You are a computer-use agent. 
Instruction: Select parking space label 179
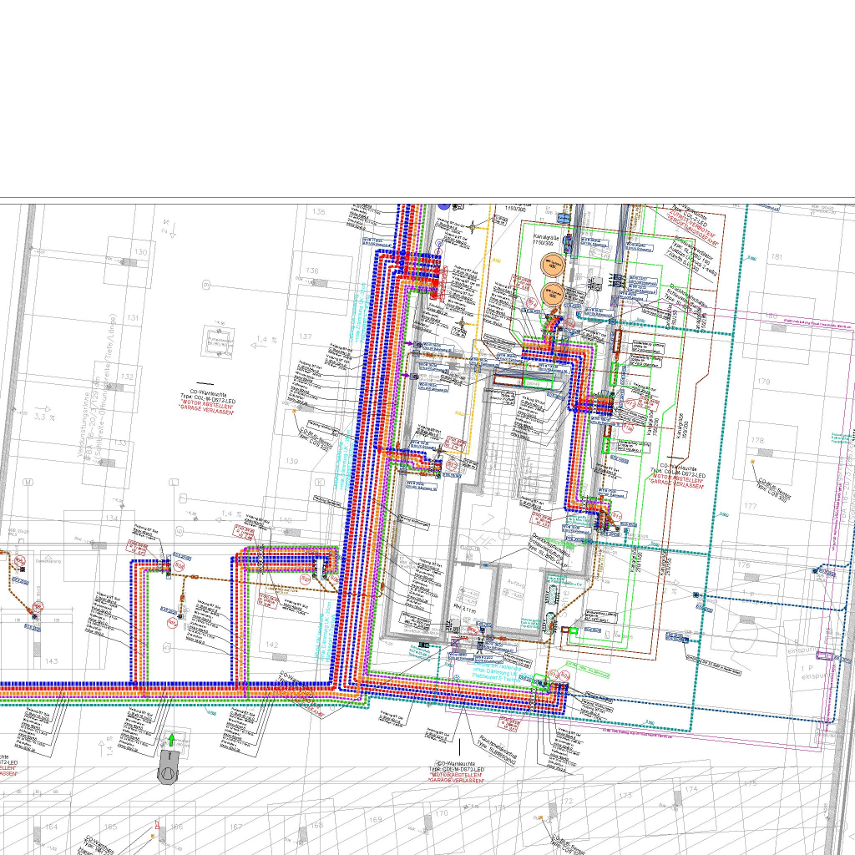[x=763, y=382]
